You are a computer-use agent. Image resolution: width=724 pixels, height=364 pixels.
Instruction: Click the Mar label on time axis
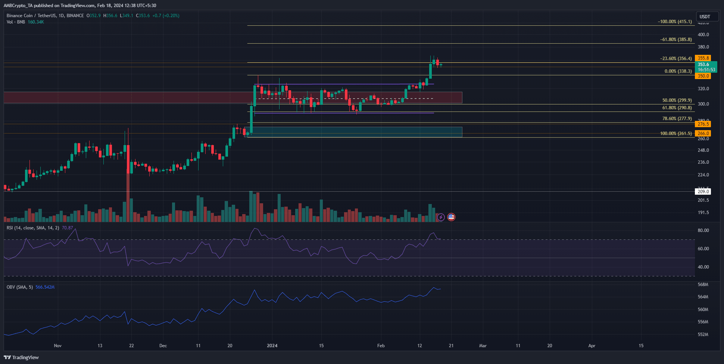[483, 346]
